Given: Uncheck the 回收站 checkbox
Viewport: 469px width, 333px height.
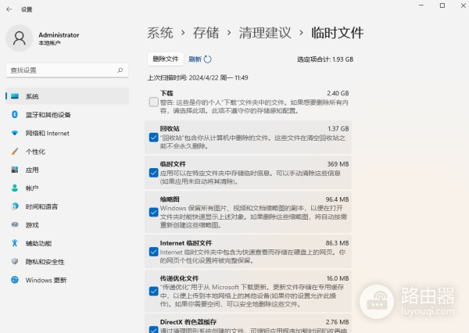Looking at the screenshot, I should pos(153,137).
